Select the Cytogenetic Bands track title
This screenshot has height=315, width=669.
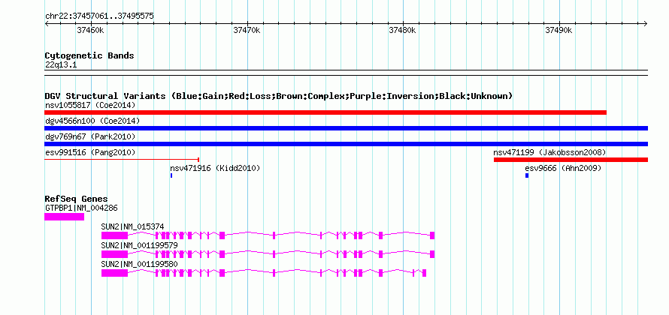tap(89, 55)
